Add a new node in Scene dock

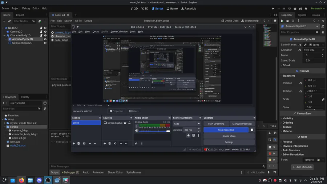(4, 21)
